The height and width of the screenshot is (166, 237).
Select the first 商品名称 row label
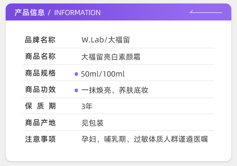(40, 57)
